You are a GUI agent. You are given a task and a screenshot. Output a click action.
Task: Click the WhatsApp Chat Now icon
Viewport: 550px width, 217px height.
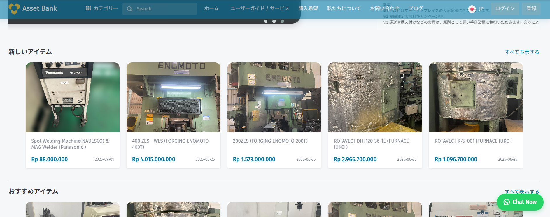507,202
